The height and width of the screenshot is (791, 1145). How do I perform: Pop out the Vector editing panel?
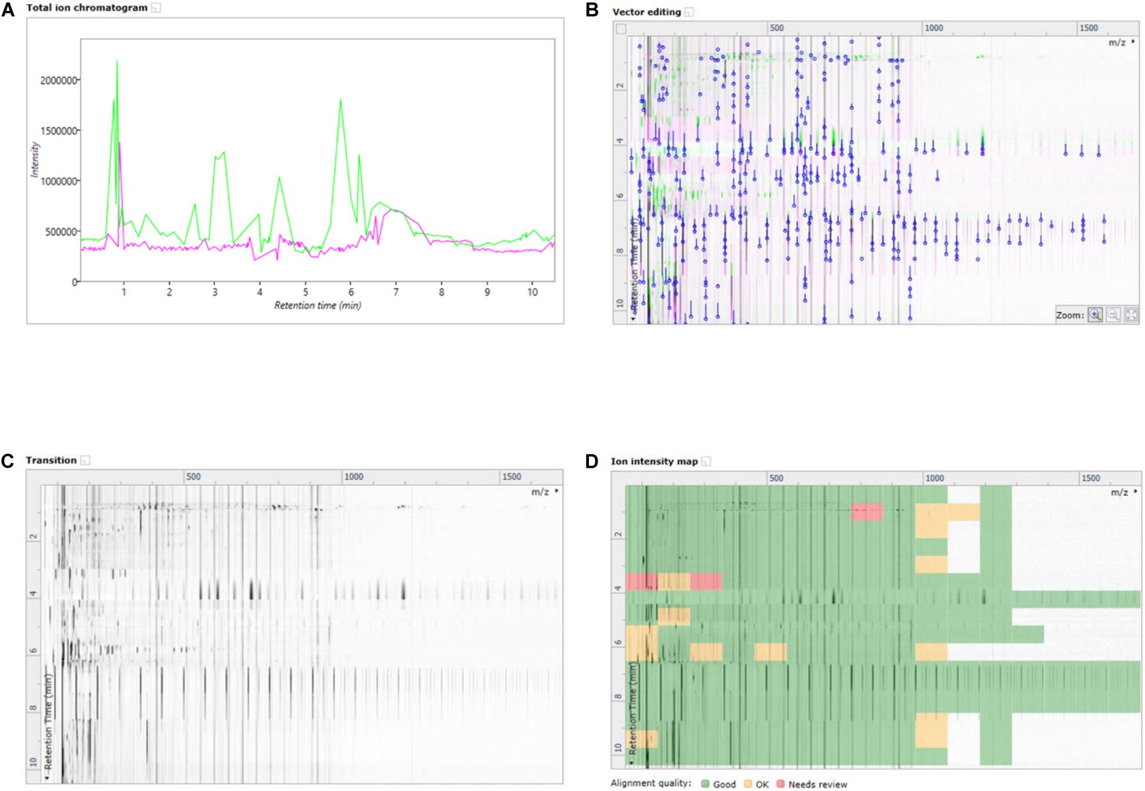[x=689, y=12]
